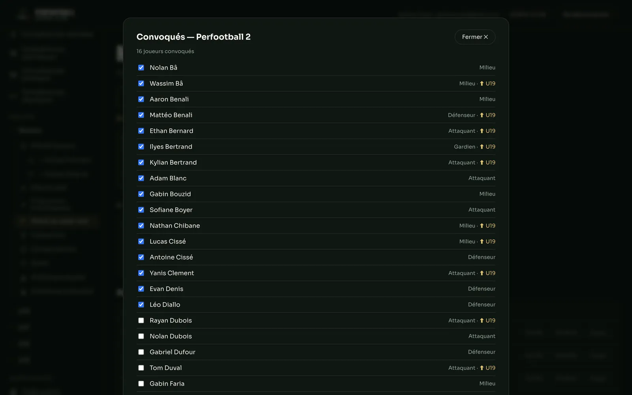
Task: Click the U19 arrow icon for Mattéo Benali
Action: [x=482, y=115]
